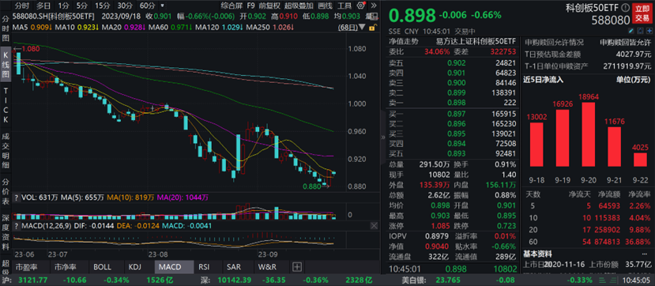
Task: Collapse right panel using middle divider arrow
Action: 383,137
